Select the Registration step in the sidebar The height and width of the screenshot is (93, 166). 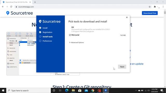46,32
